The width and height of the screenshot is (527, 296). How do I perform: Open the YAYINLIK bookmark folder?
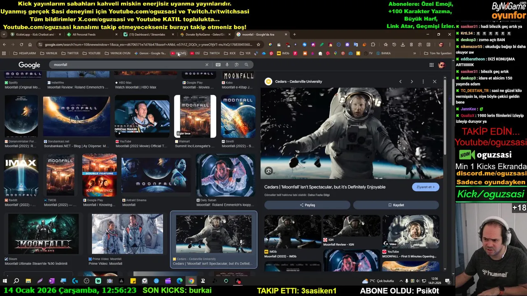click(x=49, y=53)
